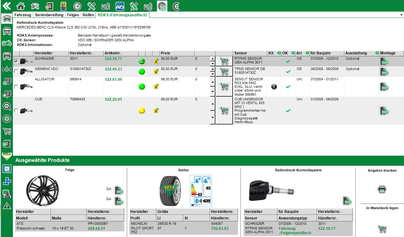The image size is (404, 237).
Task: Check the ALLIGATOR row checkbox
Action: 16,87
